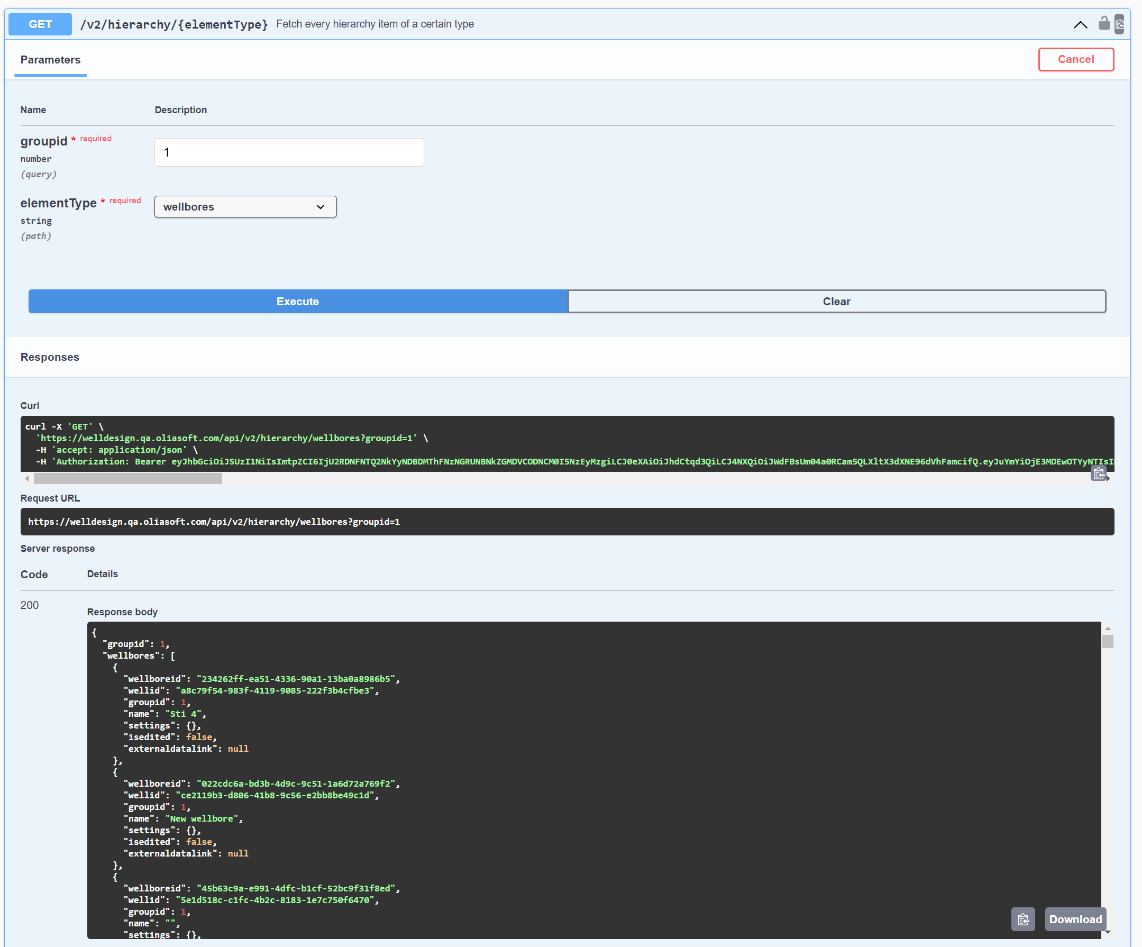Copy the response body to clipboard
The height and width of the screenshot is (947, 1142).
coord(1023,919)
